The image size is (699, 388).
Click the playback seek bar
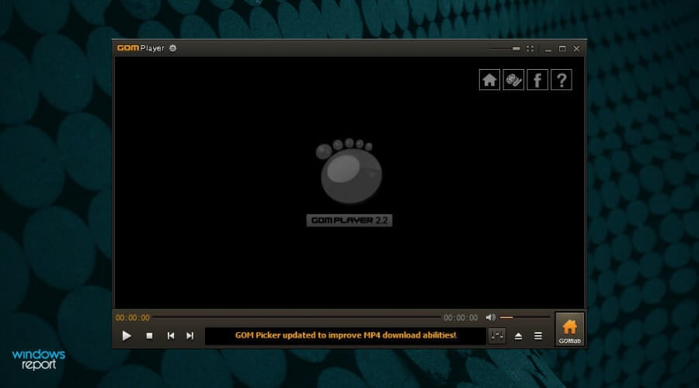[297, 317]
